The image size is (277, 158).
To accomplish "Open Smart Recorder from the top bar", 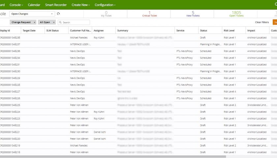I will point(56,5).
